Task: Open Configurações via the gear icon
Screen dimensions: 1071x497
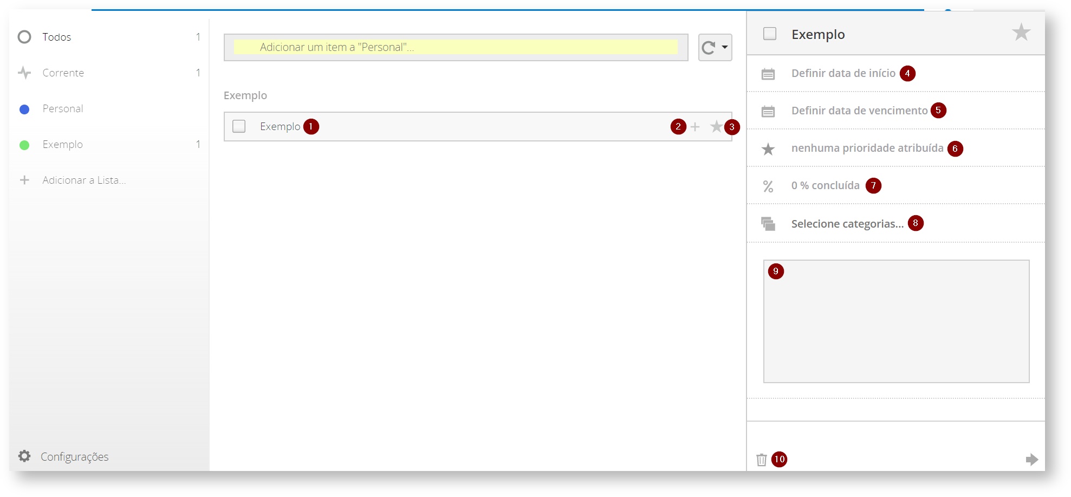Action: [24, 456]
